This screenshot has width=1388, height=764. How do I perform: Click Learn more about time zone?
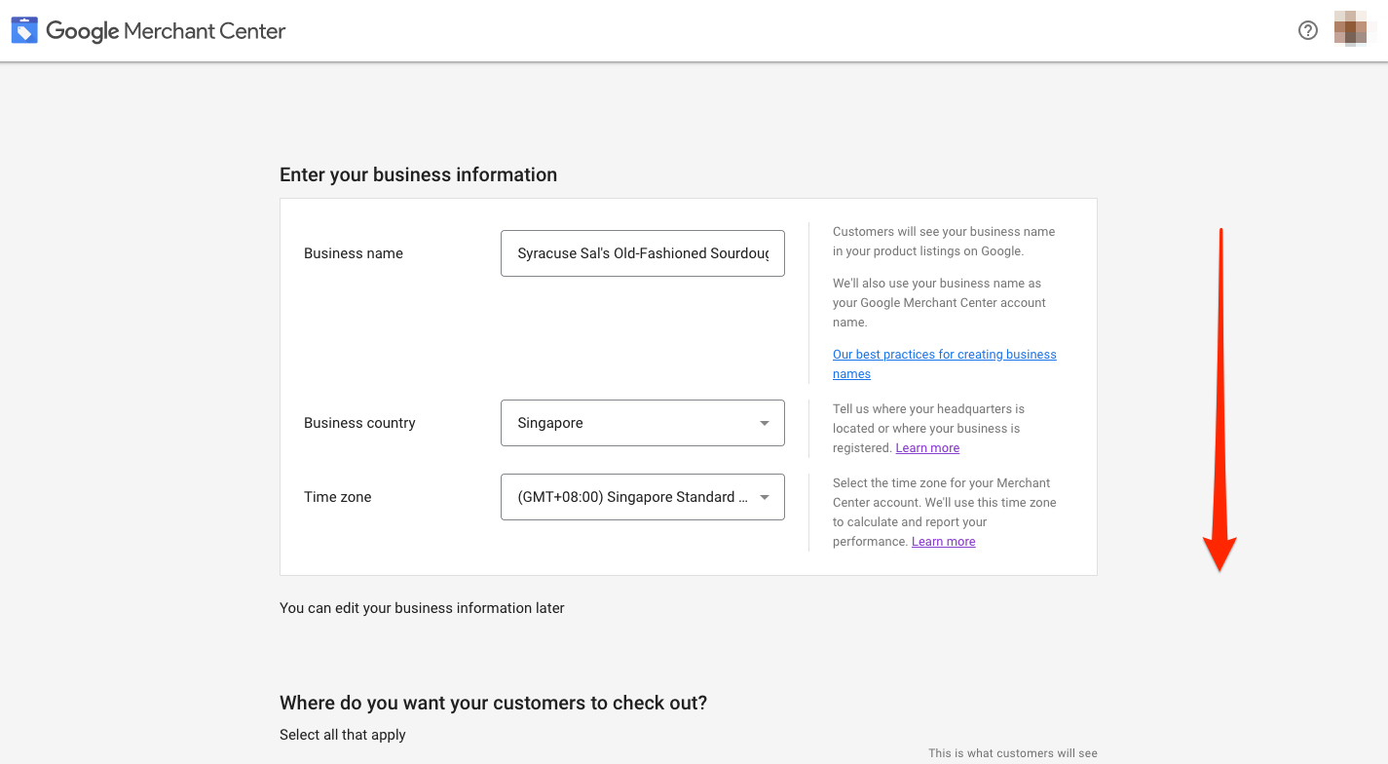pos(943,542)
